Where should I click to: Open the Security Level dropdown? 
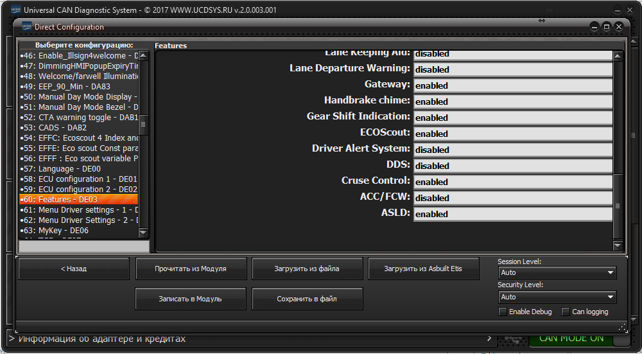(x=557, y=297)
